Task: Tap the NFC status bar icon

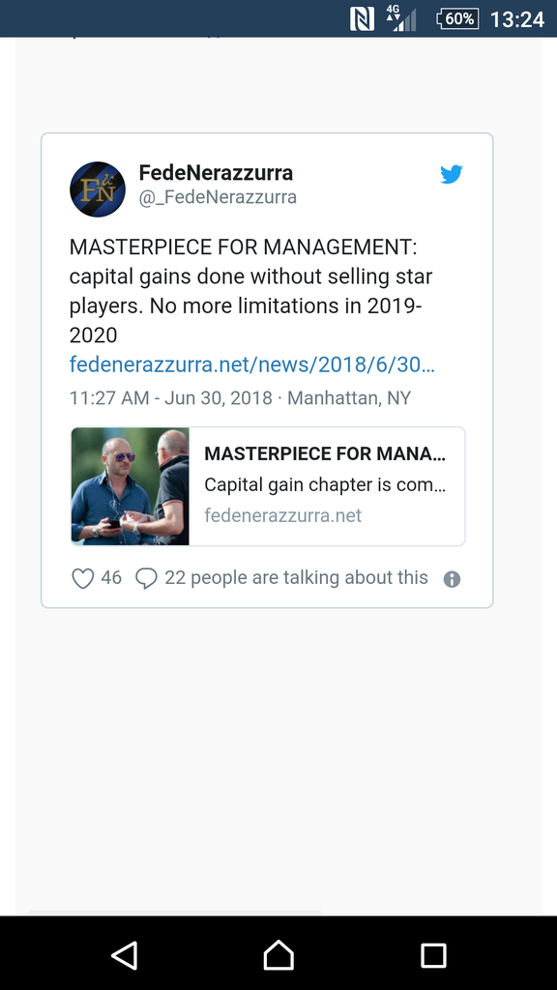Action: pyautogui.click(x=362, y=19)
